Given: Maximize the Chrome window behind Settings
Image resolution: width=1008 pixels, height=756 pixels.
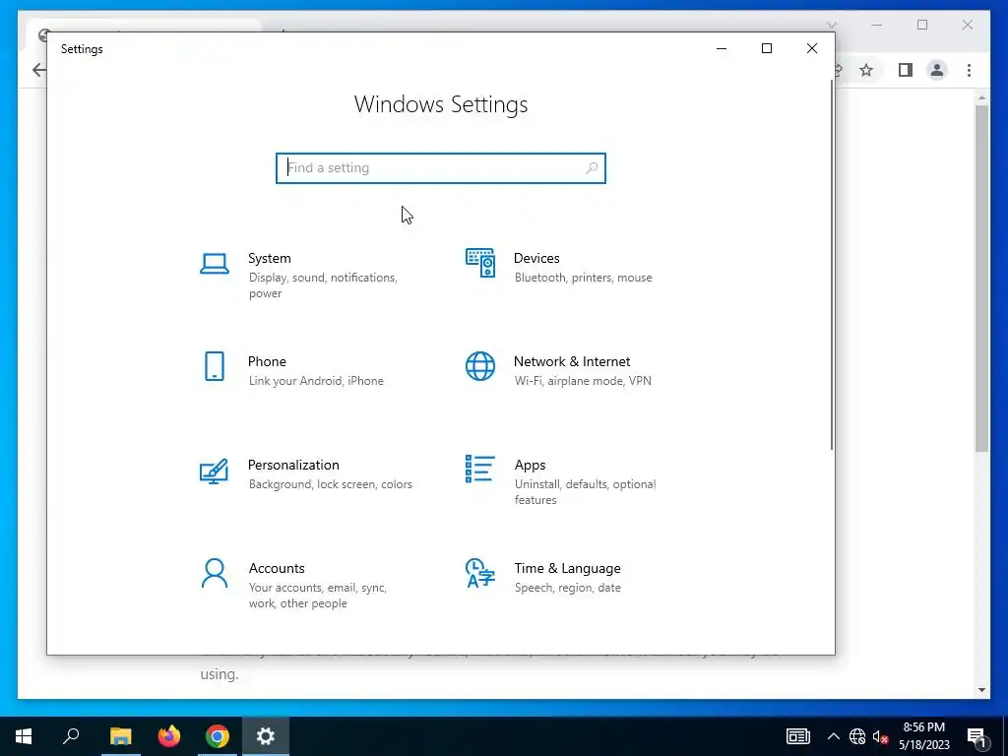Looking at the screenshot, I should [x=922, y=25].
